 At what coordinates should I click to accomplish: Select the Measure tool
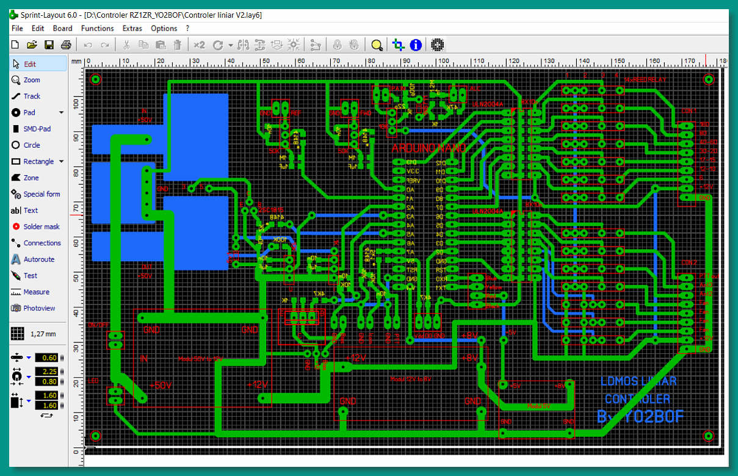click(x=38, y=292)
